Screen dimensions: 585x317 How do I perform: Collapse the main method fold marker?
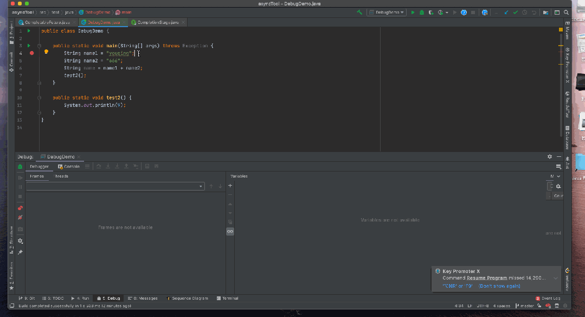tap(39, 46)
